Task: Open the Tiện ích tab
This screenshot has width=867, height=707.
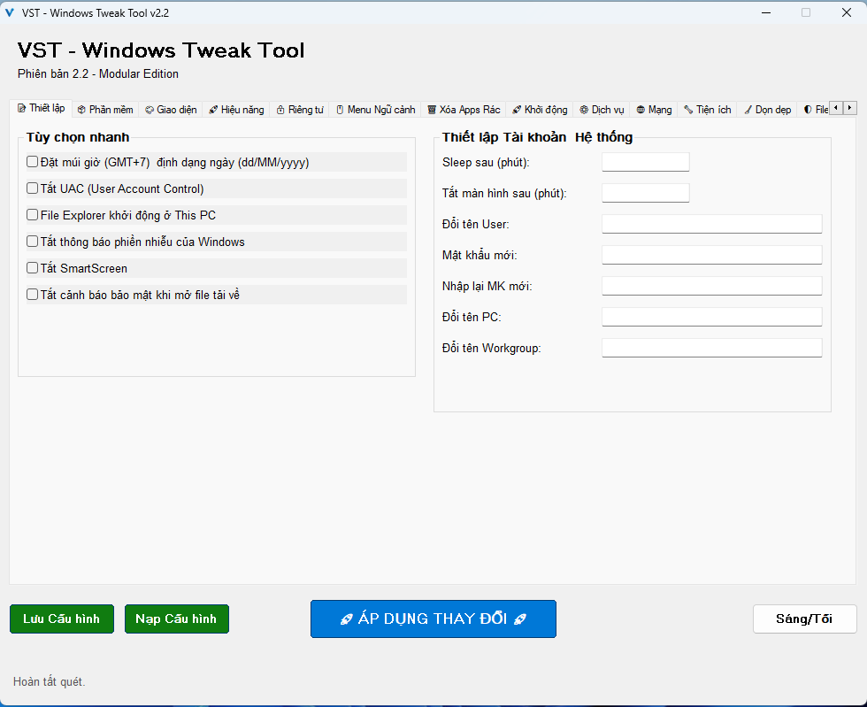Action: (x=707, y=110)
